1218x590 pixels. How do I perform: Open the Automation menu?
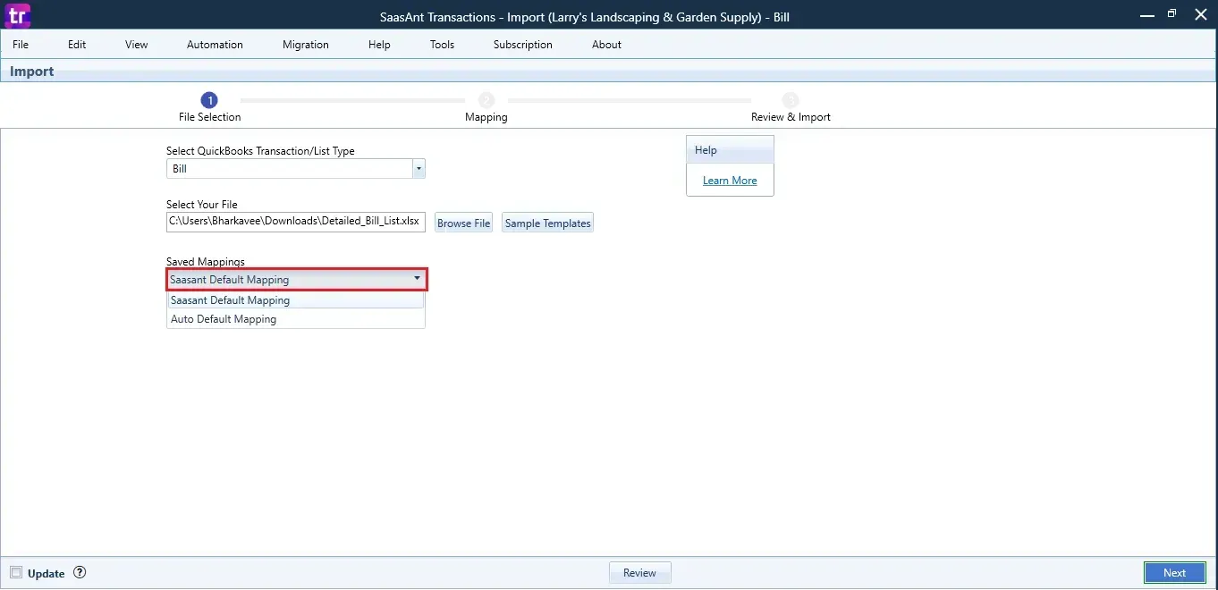(215, 45)
